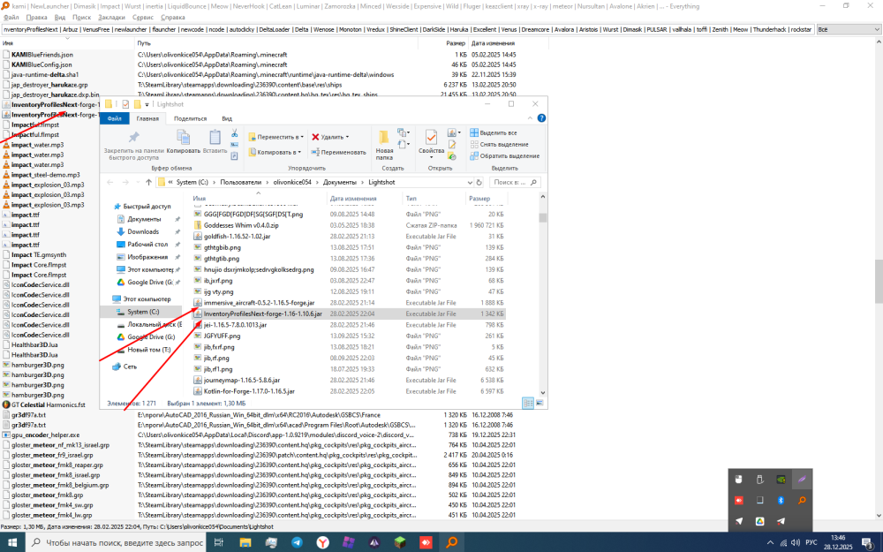Switch to the Поделиться ribbon tab
Screen dimensions: 883x552
[x=191, y=118]
